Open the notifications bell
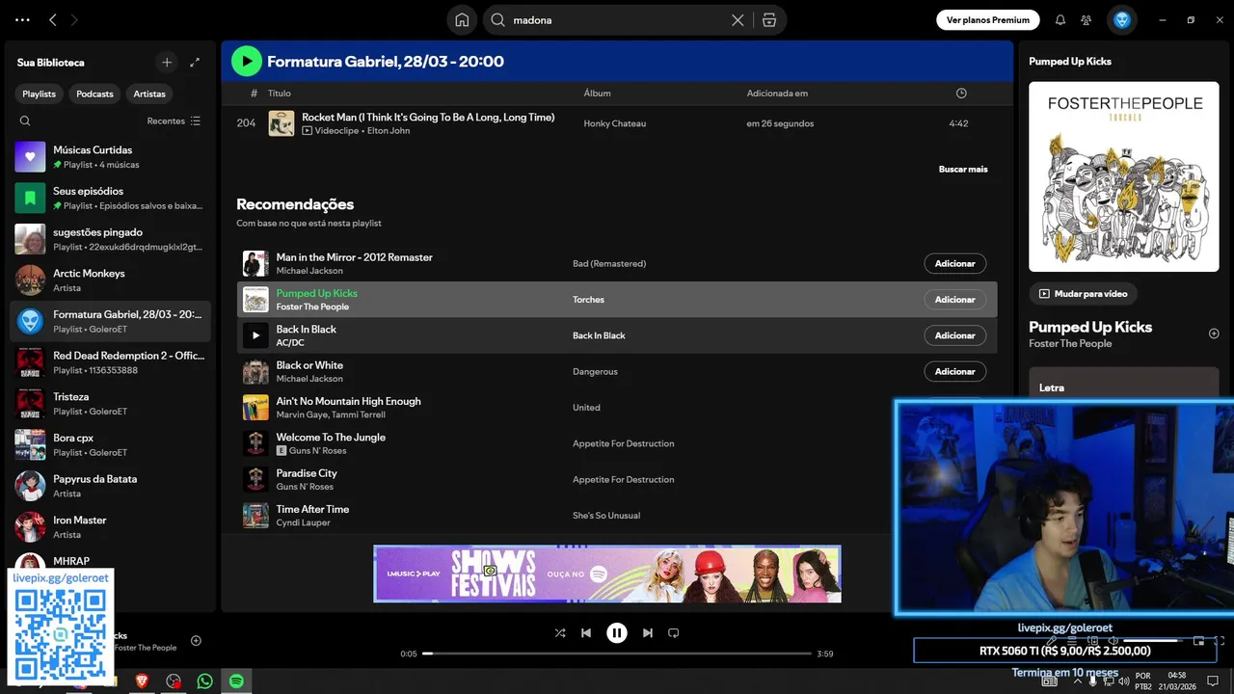1234x694 pixels. pyautogui.click(x=1060, y=19)
